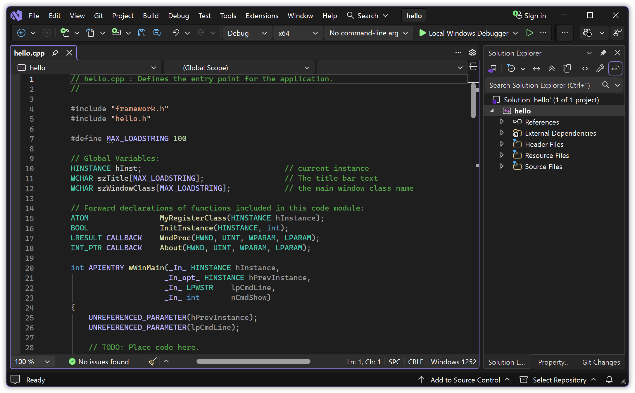Toggle the Preview Selected Items button
The width and height of the screenshot is (635, 393).
click(615, 68)
